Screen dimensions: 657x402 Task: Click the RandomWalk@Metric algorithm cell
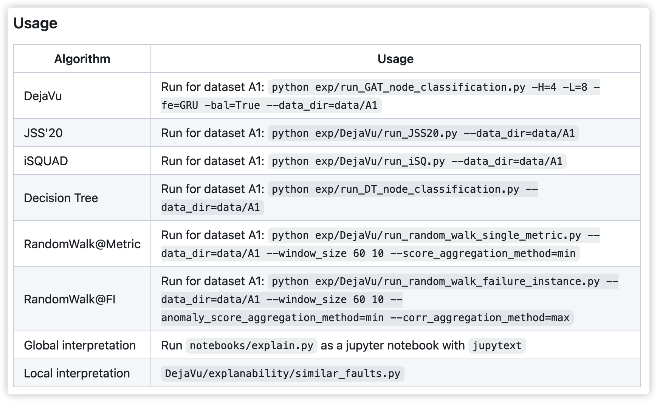click(x=82, y=244)
